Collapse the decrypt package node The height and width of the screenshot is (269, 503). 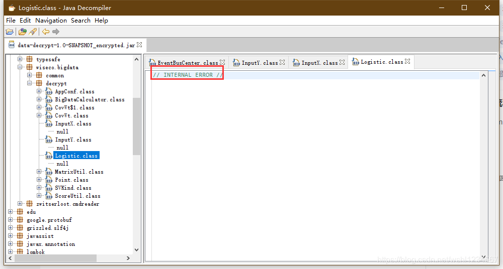point(30,83)
